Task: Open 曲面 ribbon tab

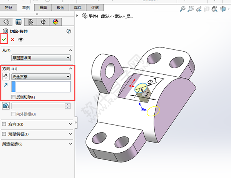Action: click(x=43, y=8)
